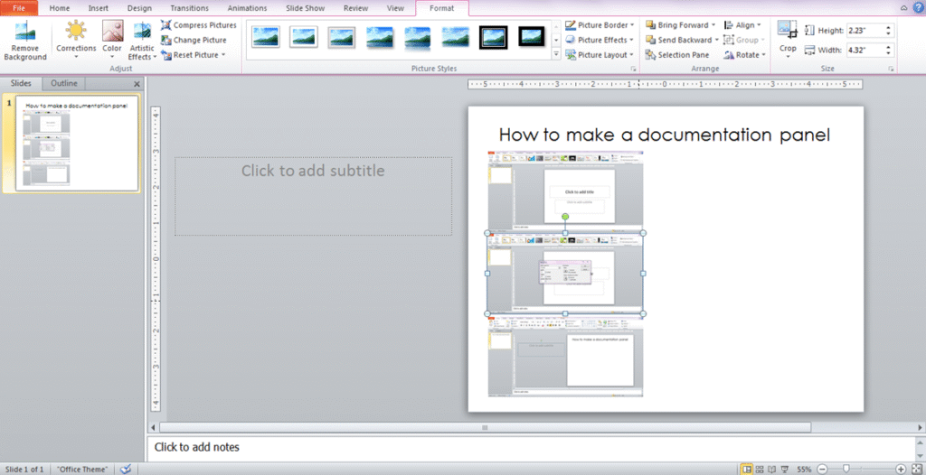
Task: Expand the Picture Border dropdown
Action: pos(600,25)
